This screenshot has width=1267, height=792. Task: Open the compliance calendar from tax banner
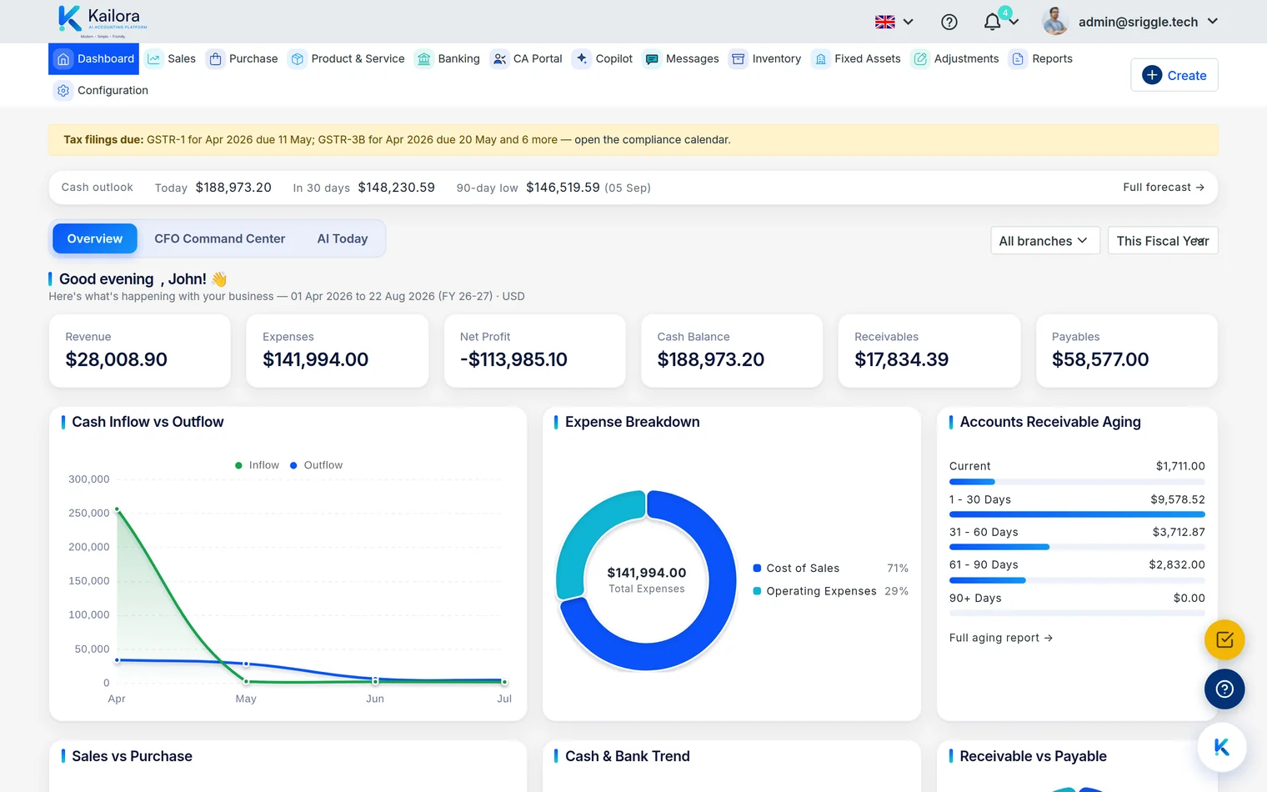[x=653, y=140]
